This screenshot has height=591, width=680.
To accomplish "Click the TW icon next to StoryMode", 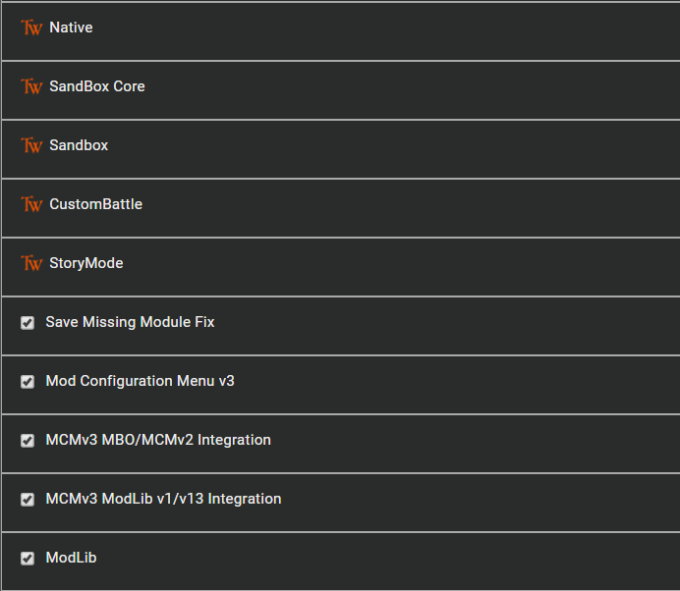I will pyautogui.click(x=31, y=264).
